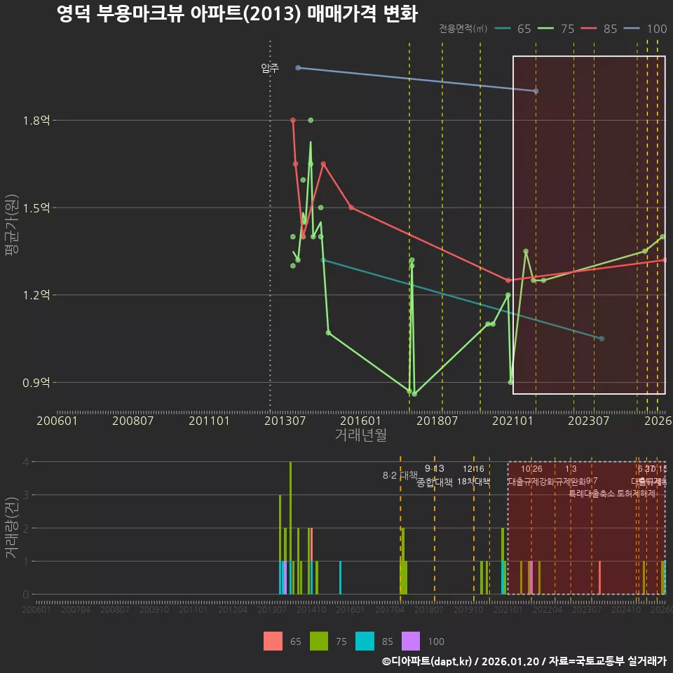Image resolution: width=673 pixels, height=673 pixels.
Task: Click the salmon 65 swatch in bottom legend
Action: tap(273, 641)
